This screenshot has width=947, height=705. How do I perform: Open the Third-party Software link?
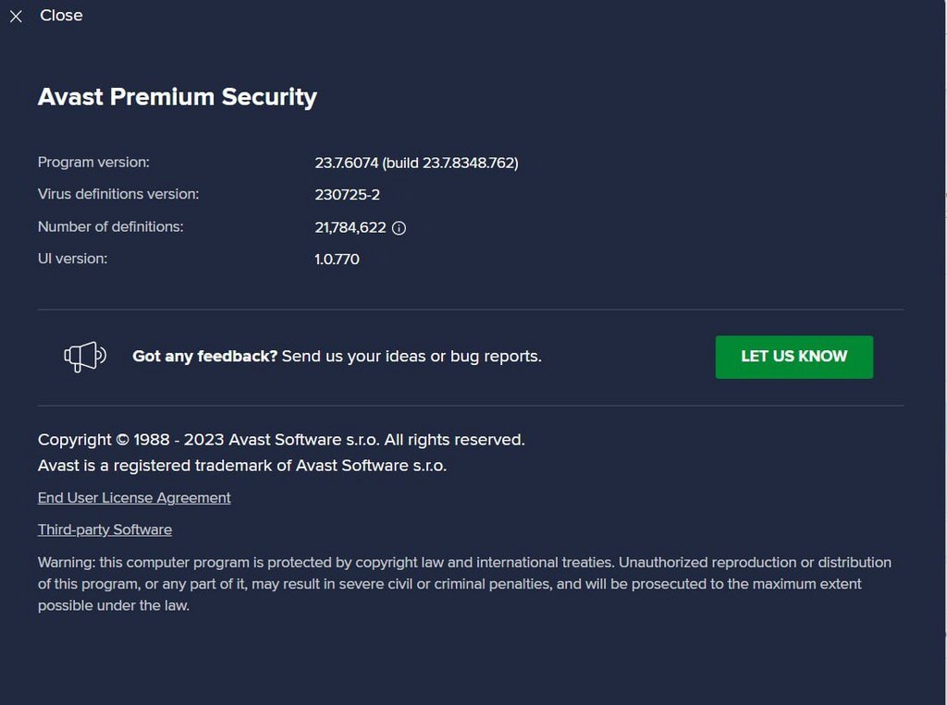coord(105,529)
